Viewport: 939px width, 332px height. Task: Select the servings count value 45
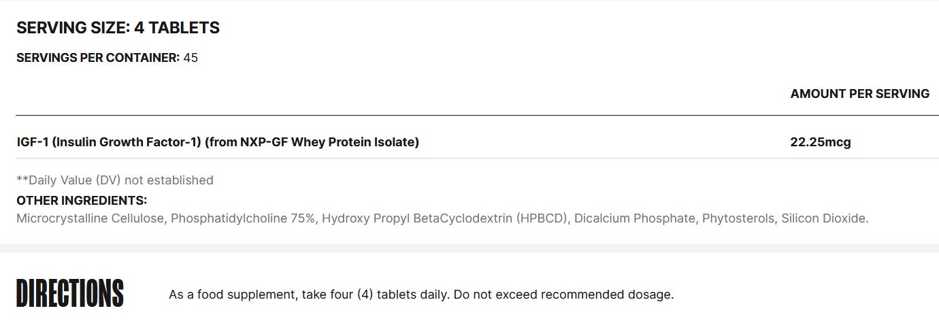191,58
